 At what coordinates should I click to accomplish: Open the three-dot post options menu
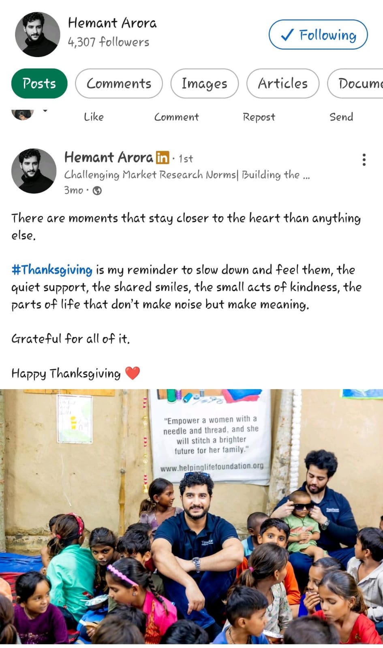364,160
